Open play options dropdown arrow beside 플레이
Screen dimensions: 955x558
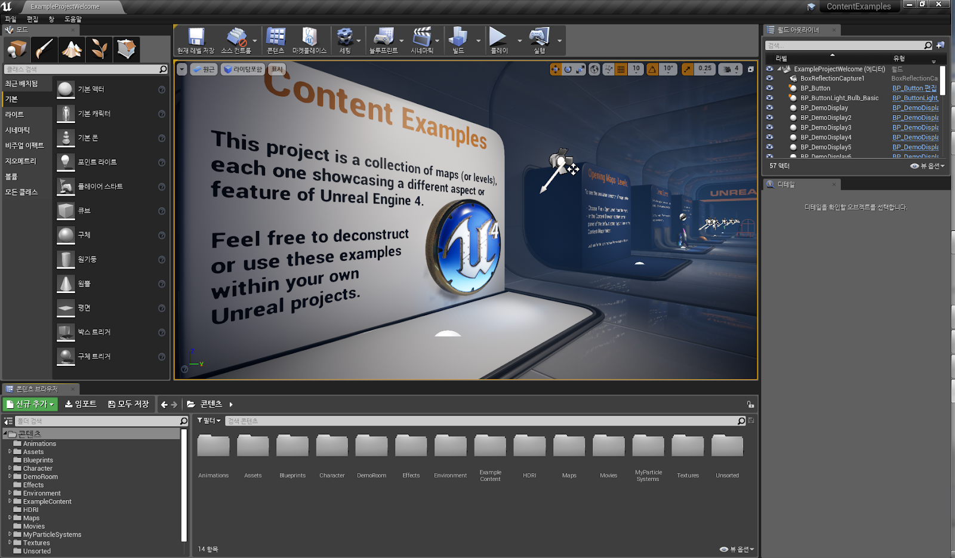(x=519, y=41)
